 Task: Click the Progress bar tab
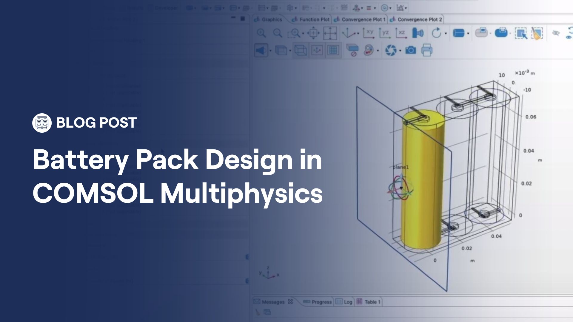click(320, 302)
